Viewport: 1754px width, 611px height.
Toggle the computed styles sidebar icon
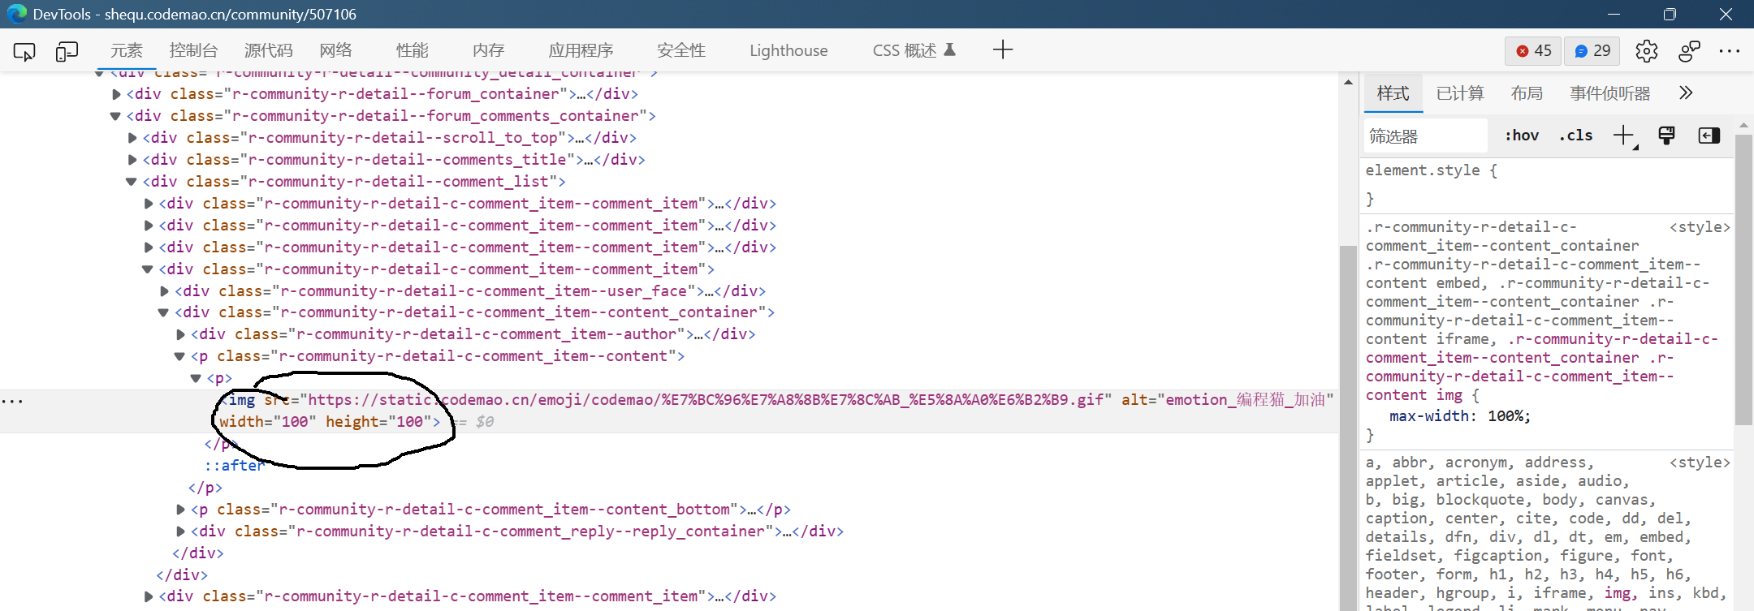[x=1709, y=136]
